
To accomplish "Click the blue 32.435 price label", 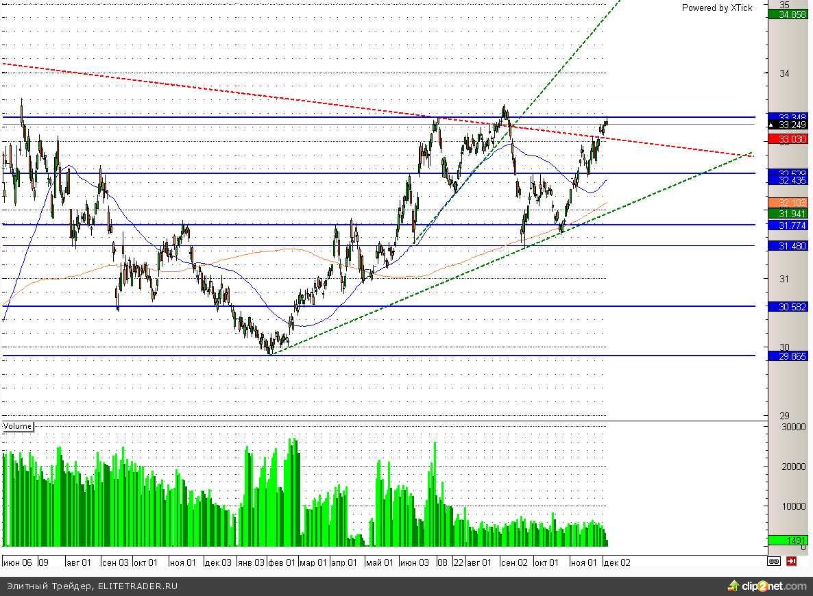I will 788,180.
